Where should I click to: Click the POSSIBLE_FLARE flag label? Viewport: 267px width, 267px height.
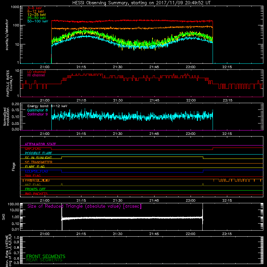point(38,153)
